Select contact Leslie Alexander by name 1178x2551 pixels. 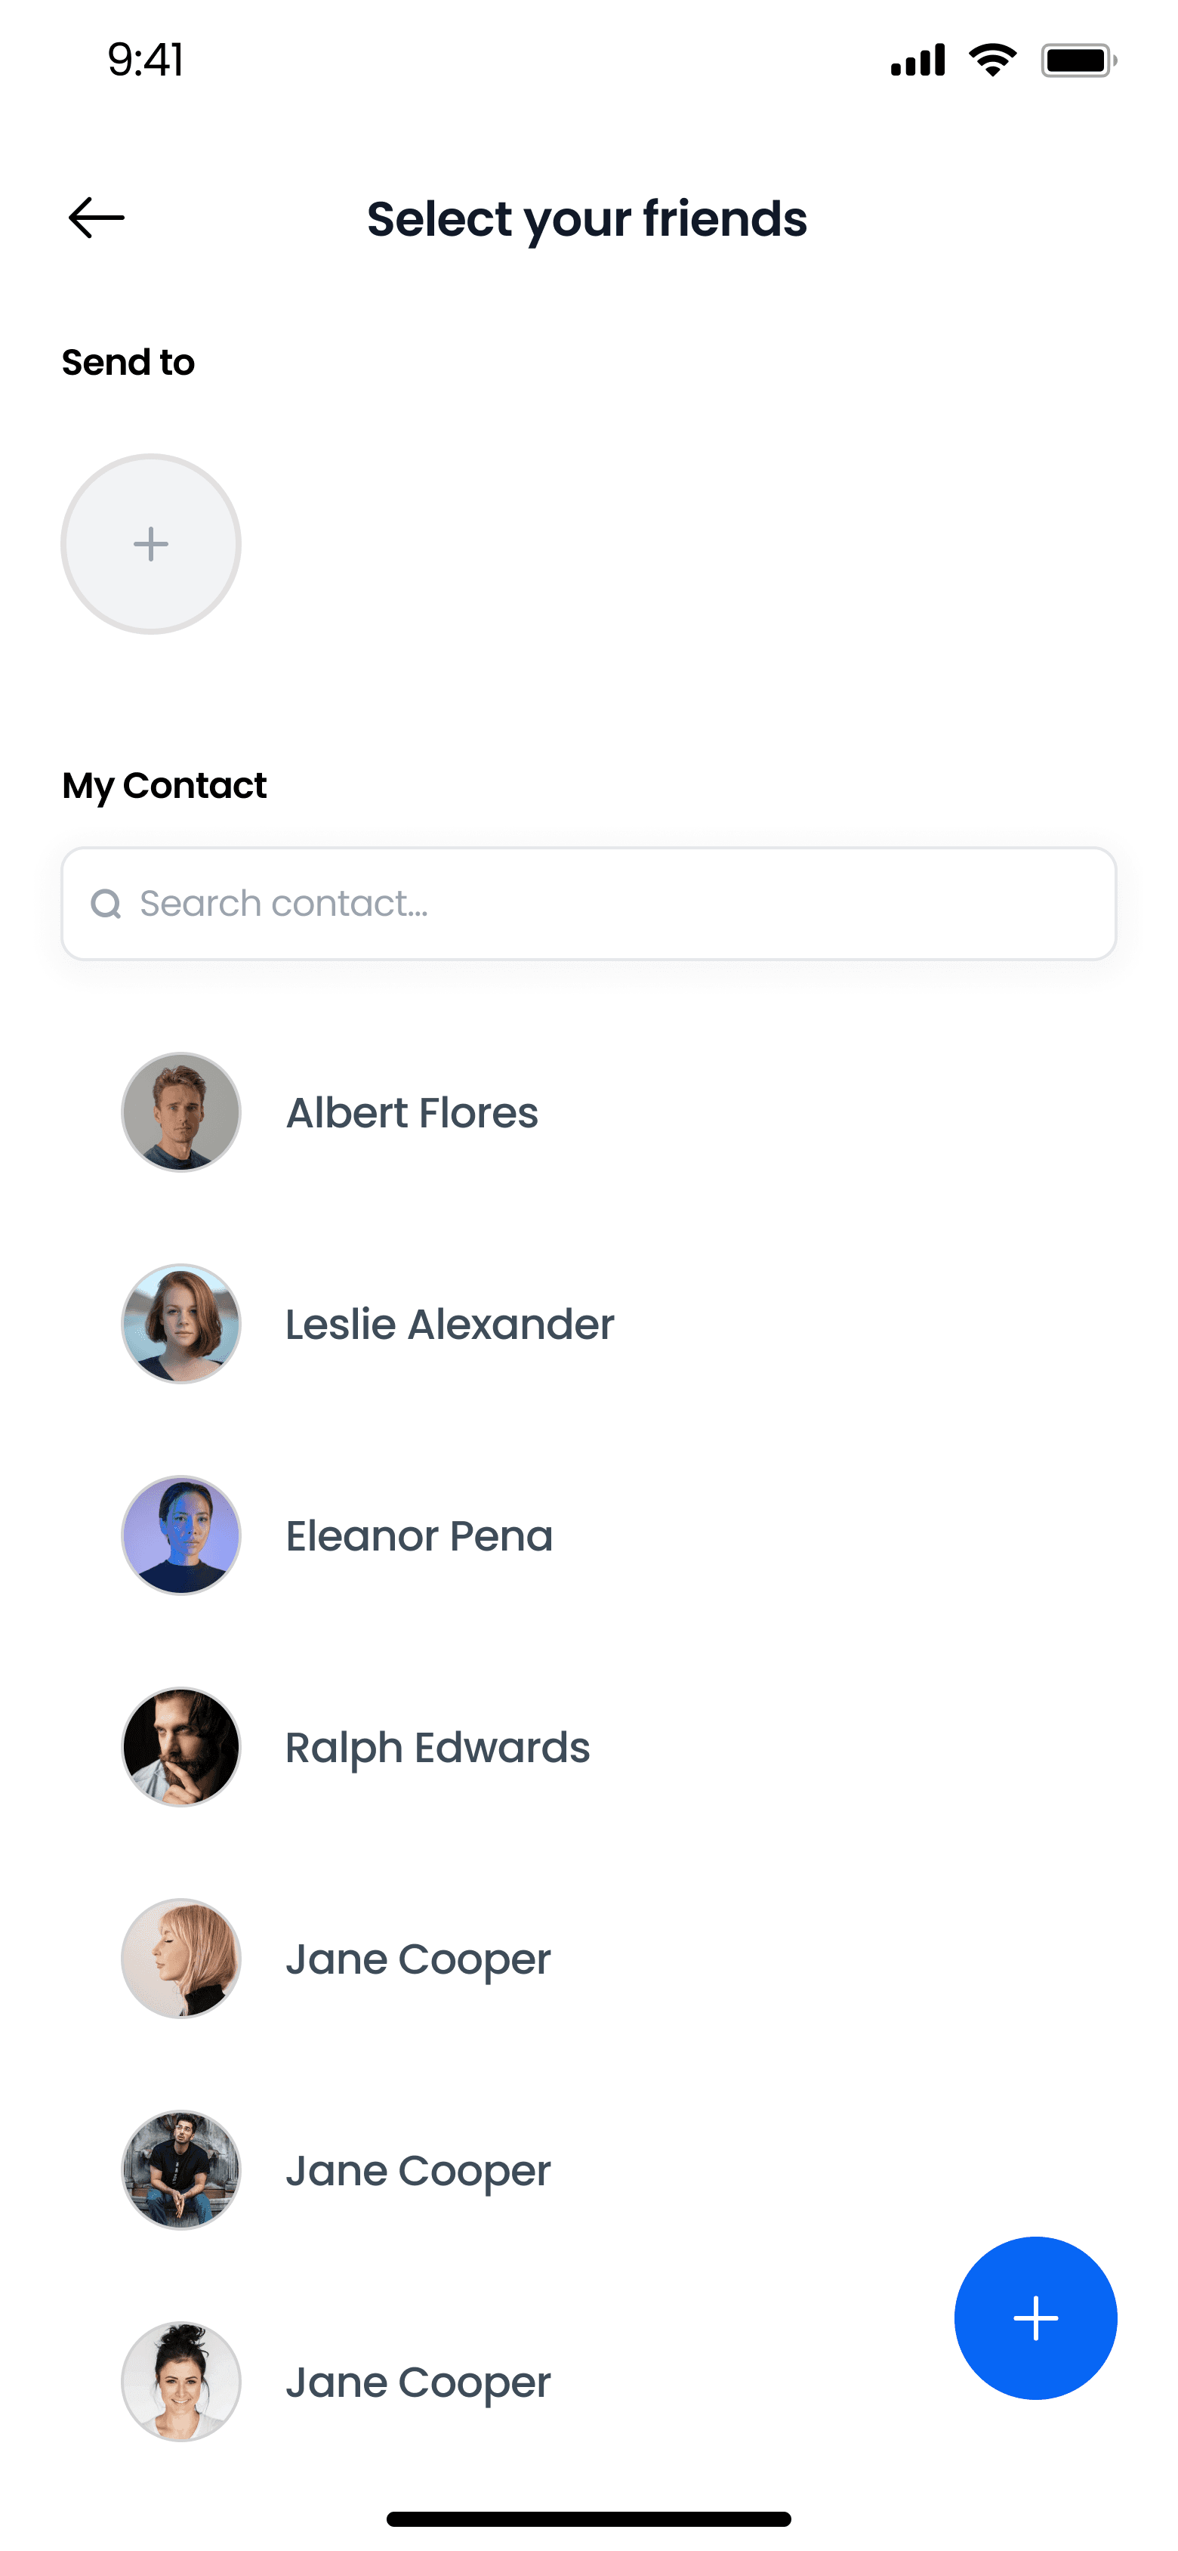(449, 1324)
